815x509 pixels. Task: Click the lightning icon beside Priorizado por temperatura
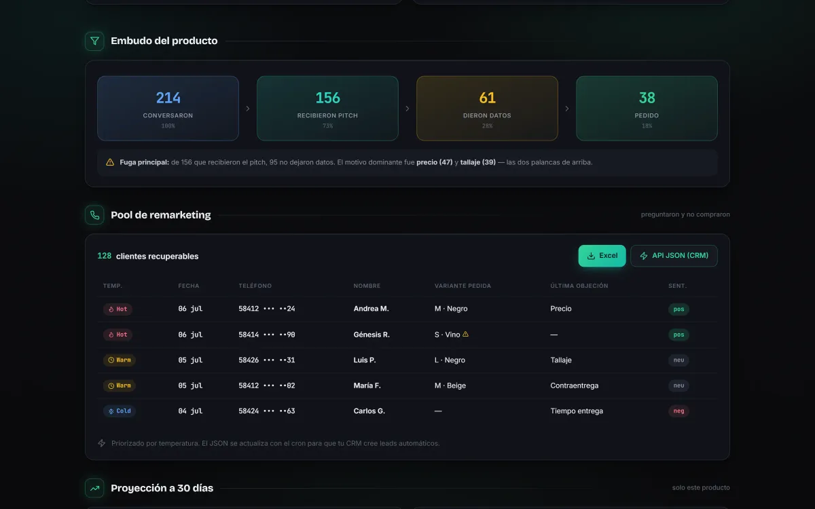[x=102, y=443]
